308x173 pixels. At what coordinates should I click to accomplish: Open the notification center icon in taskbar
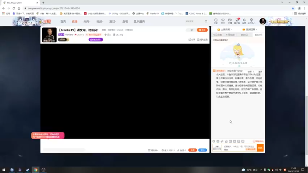[303, 170]
